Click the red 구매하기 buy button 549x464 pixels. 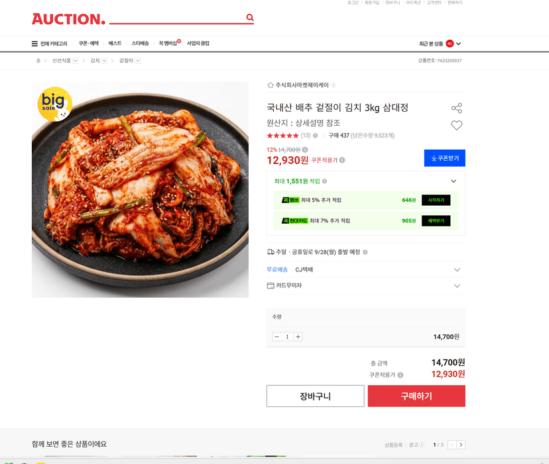(x=416, y=396)
